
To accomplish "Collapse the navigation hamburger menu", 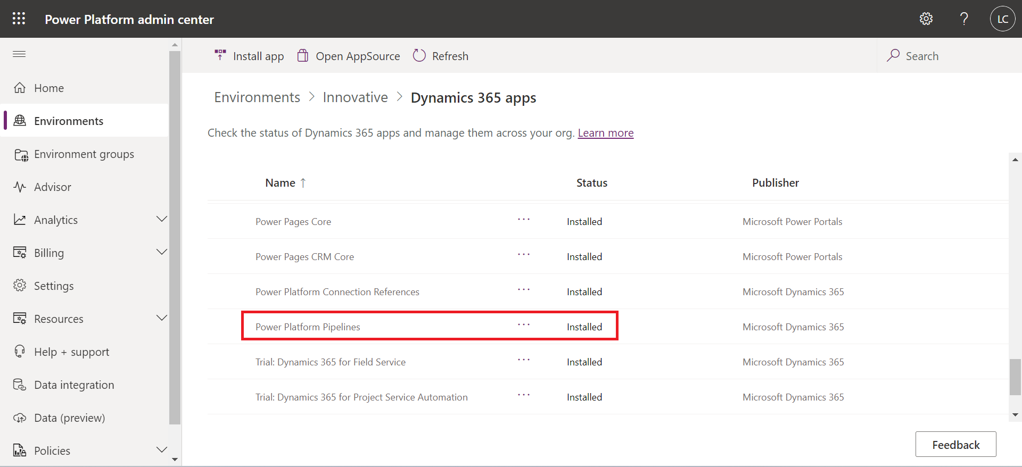I will (19, 54).
